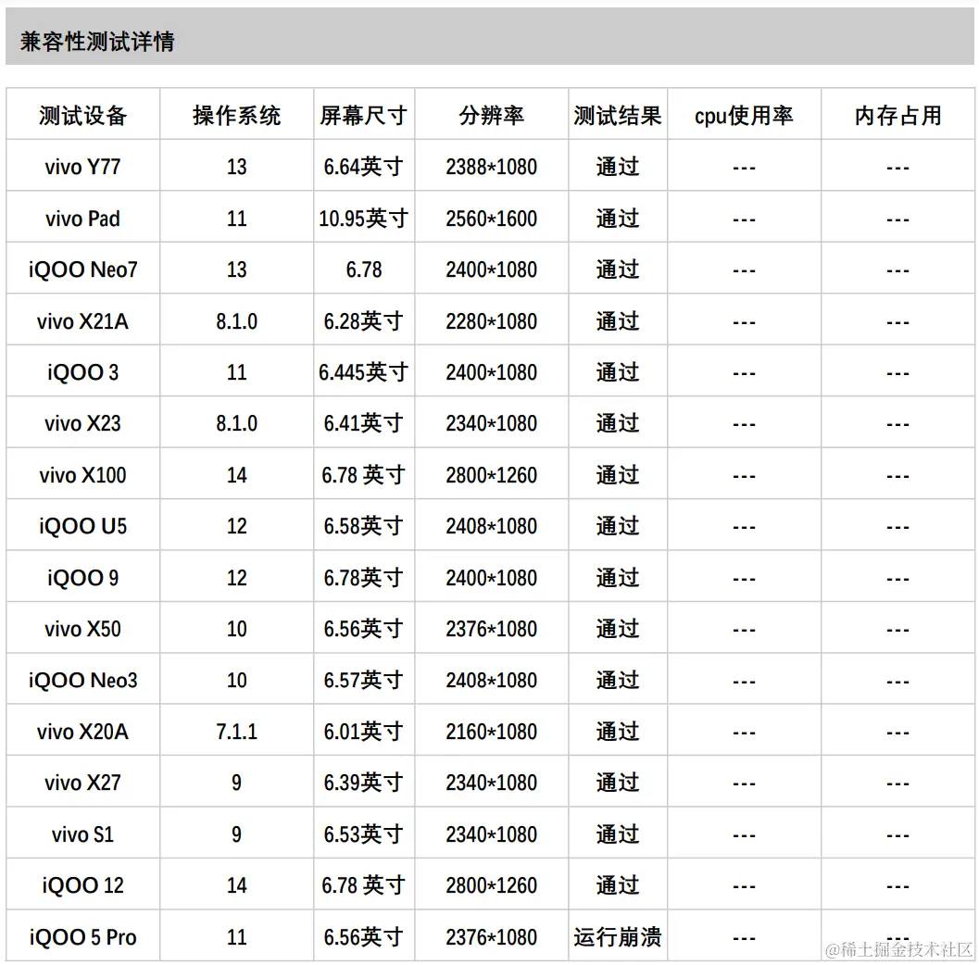
Task: Click the 6.58英寸 screen size cell
Action: coord(364,526)
